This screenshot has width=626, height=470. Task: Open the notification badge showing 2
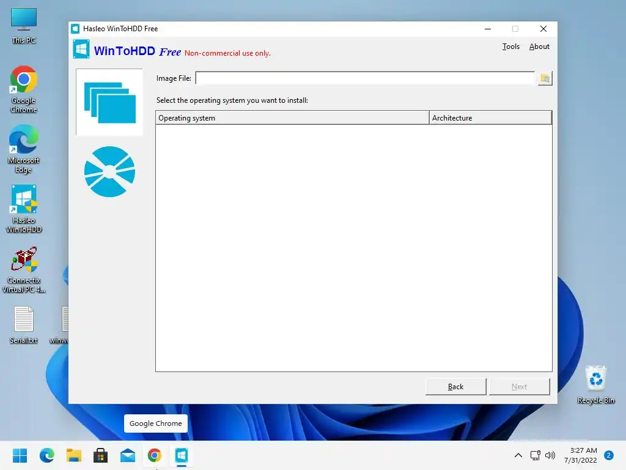[609, 455]
